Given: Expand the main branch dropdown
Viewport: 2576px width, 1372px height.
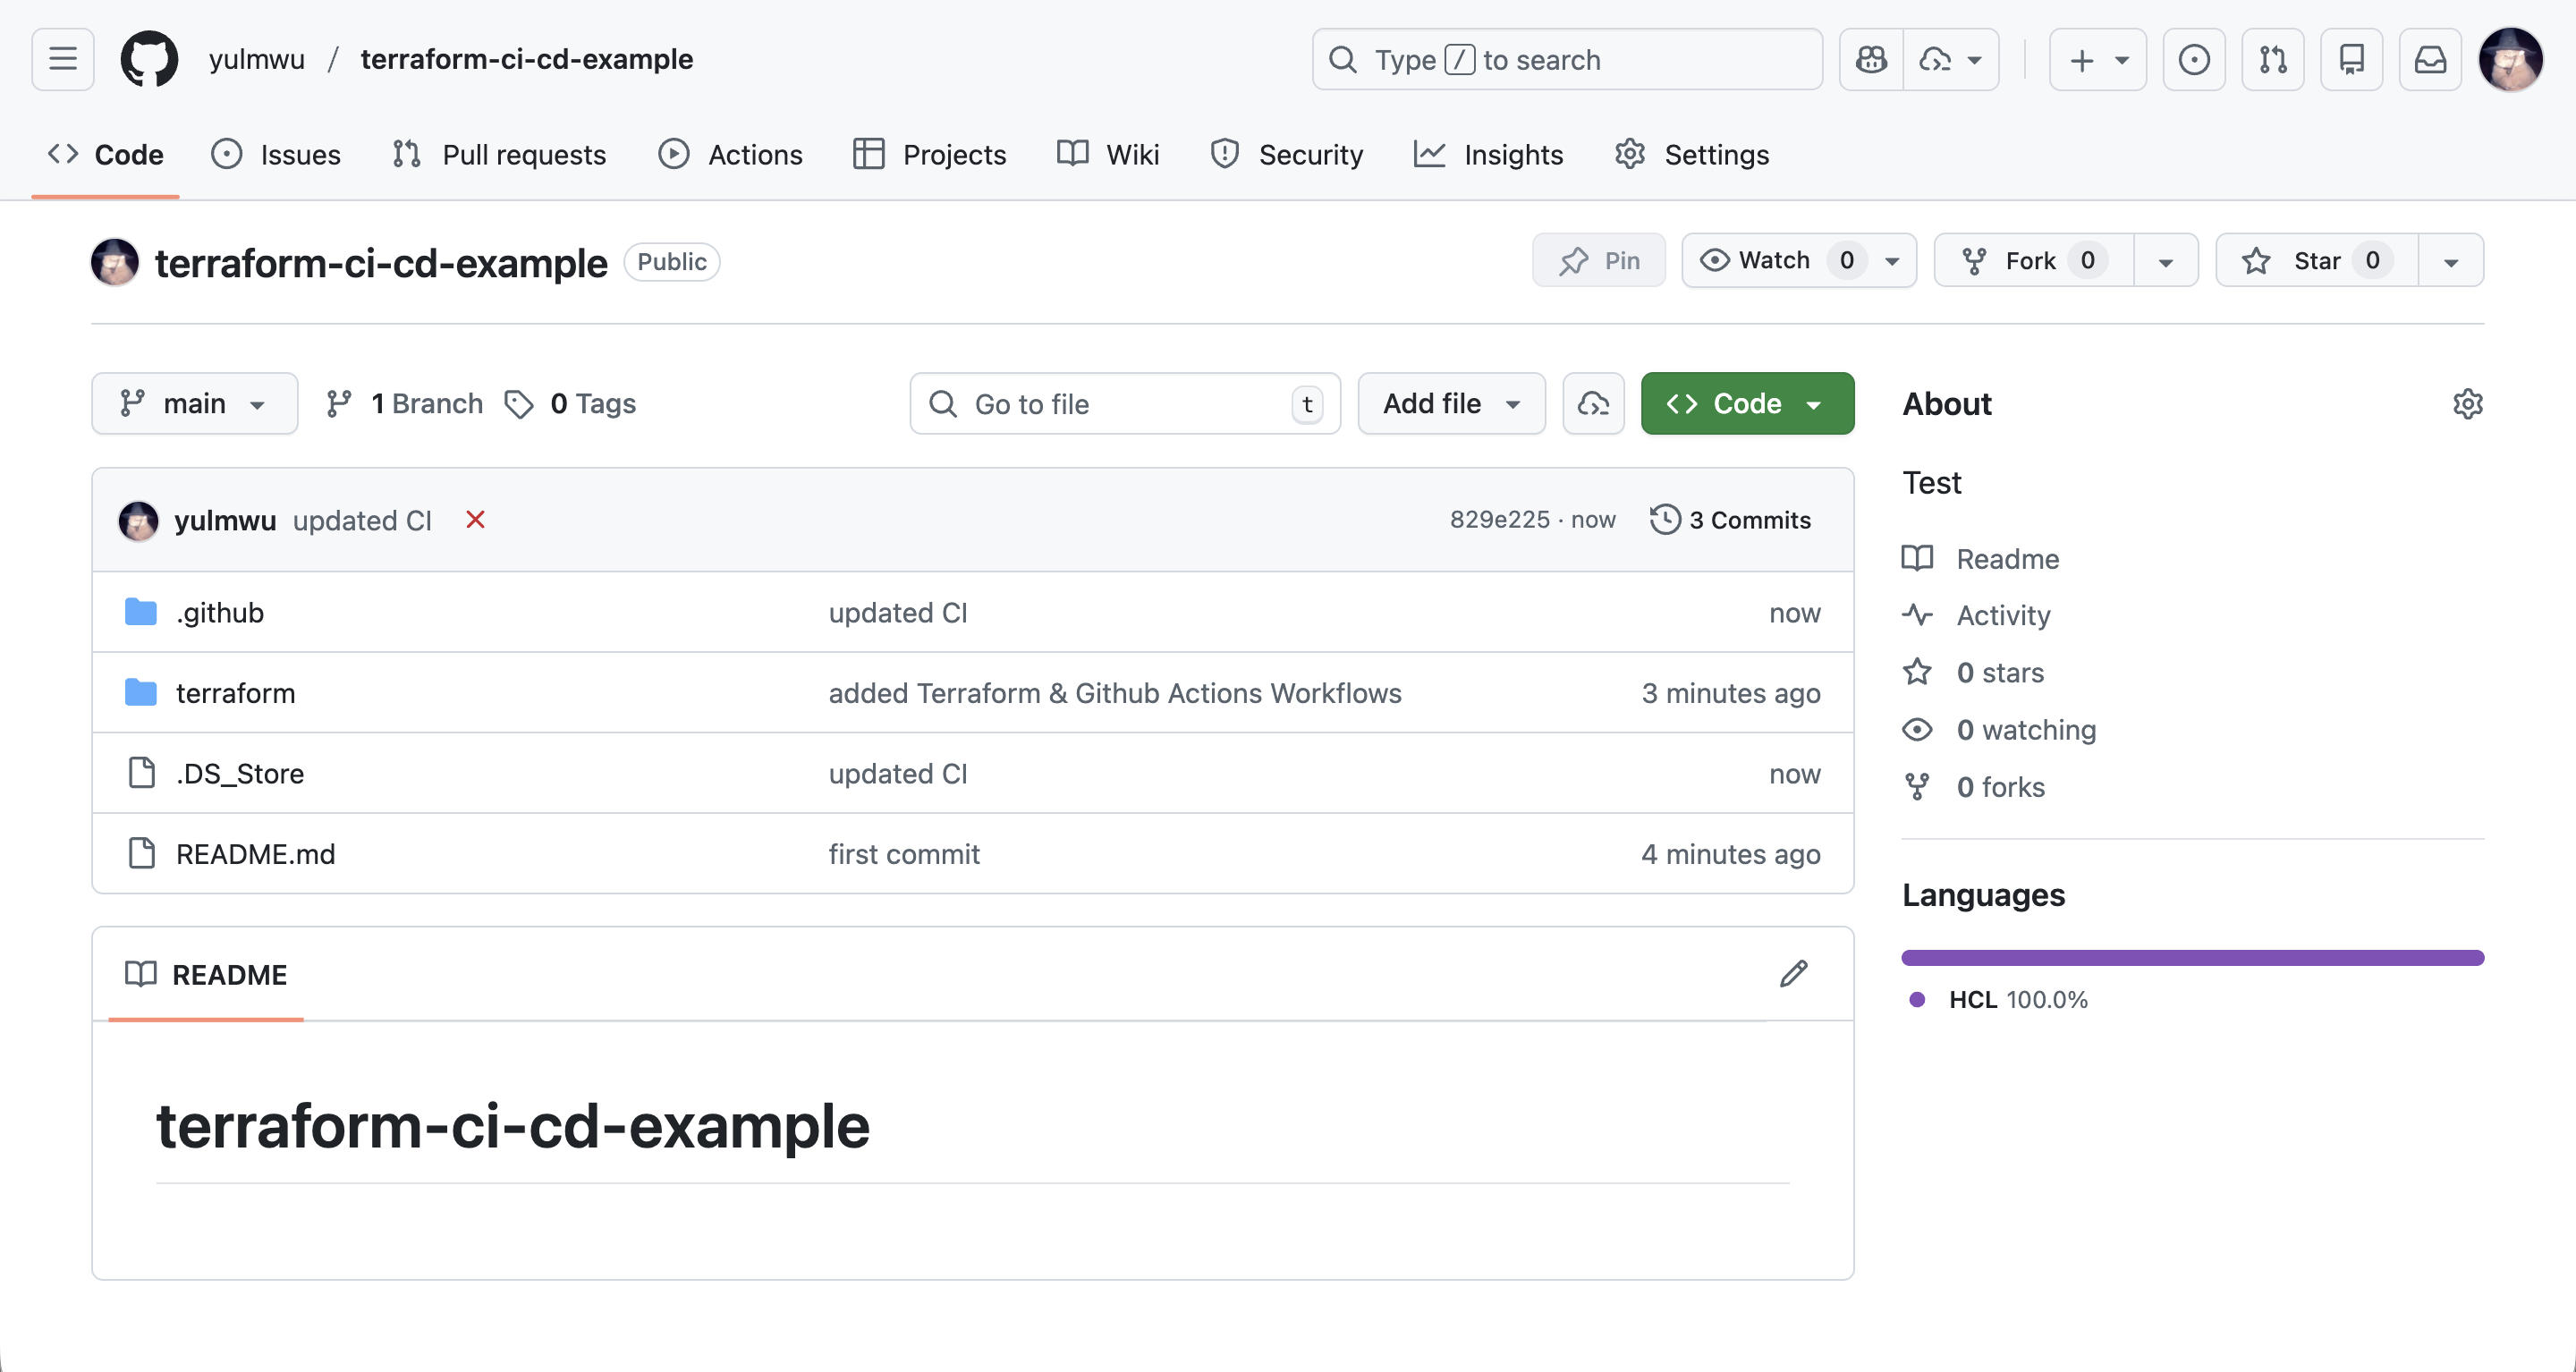Looking at the screenshot, I should pyautogui.click(x=194, y=404).
